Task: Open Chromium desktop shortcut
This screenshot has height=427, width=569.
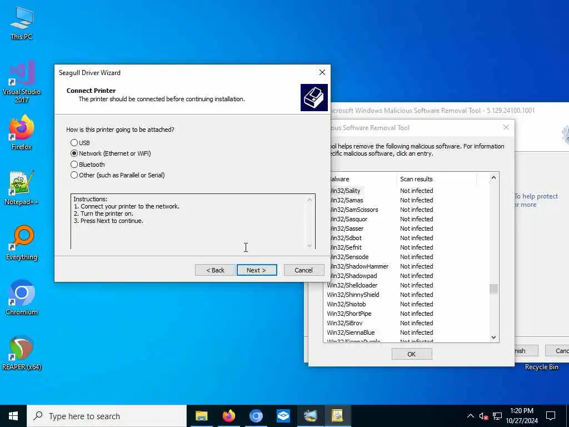Action: pos(22,298)
